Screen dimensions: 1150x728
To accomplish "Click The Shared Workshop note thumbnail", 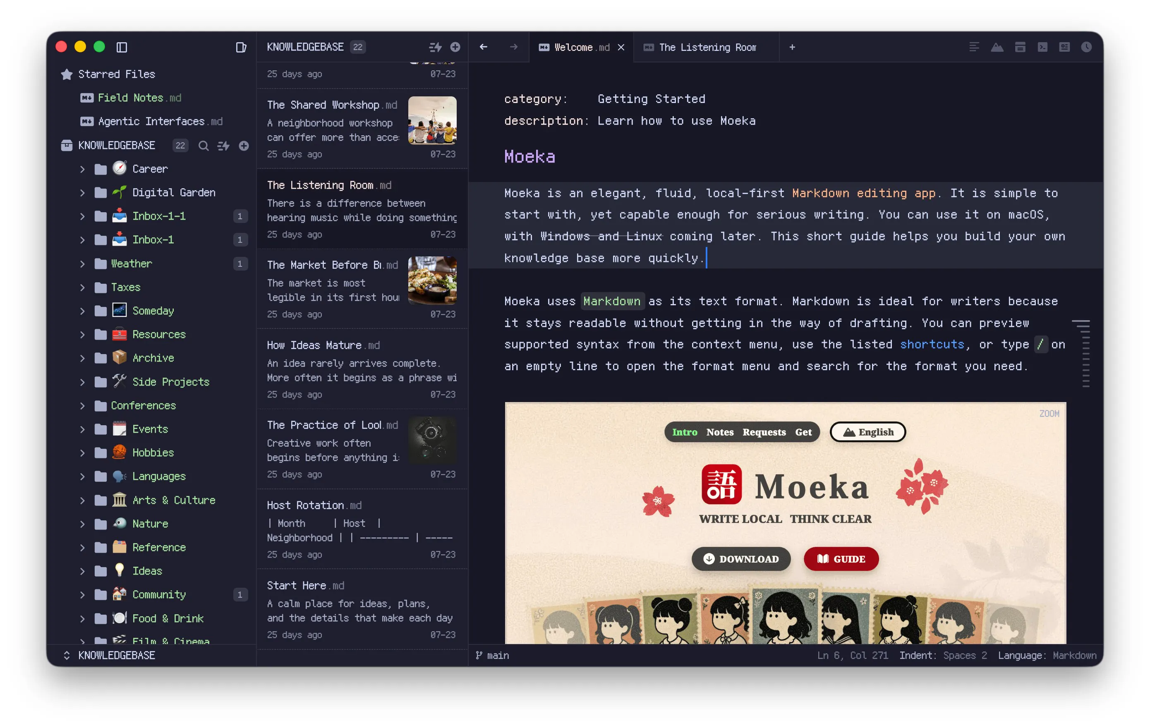I will 432,120.
